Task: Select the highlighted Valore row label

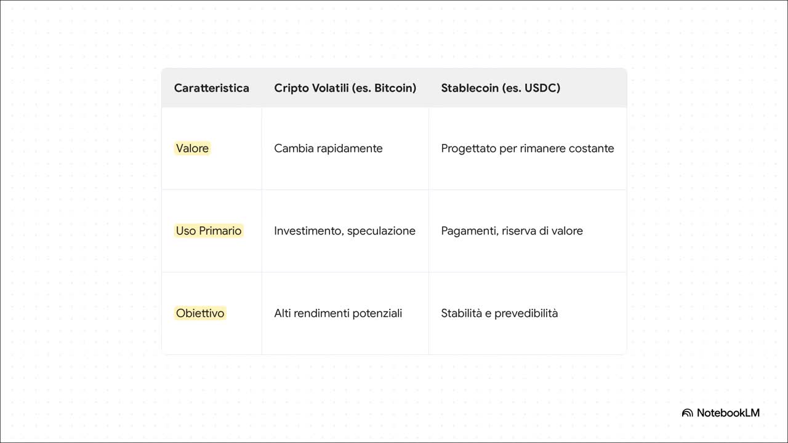Action: coord(192,148)
